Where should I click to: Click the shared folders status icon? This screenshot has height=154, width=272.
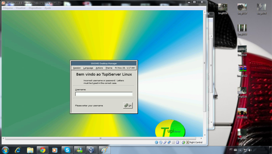[x=173, y=142]
